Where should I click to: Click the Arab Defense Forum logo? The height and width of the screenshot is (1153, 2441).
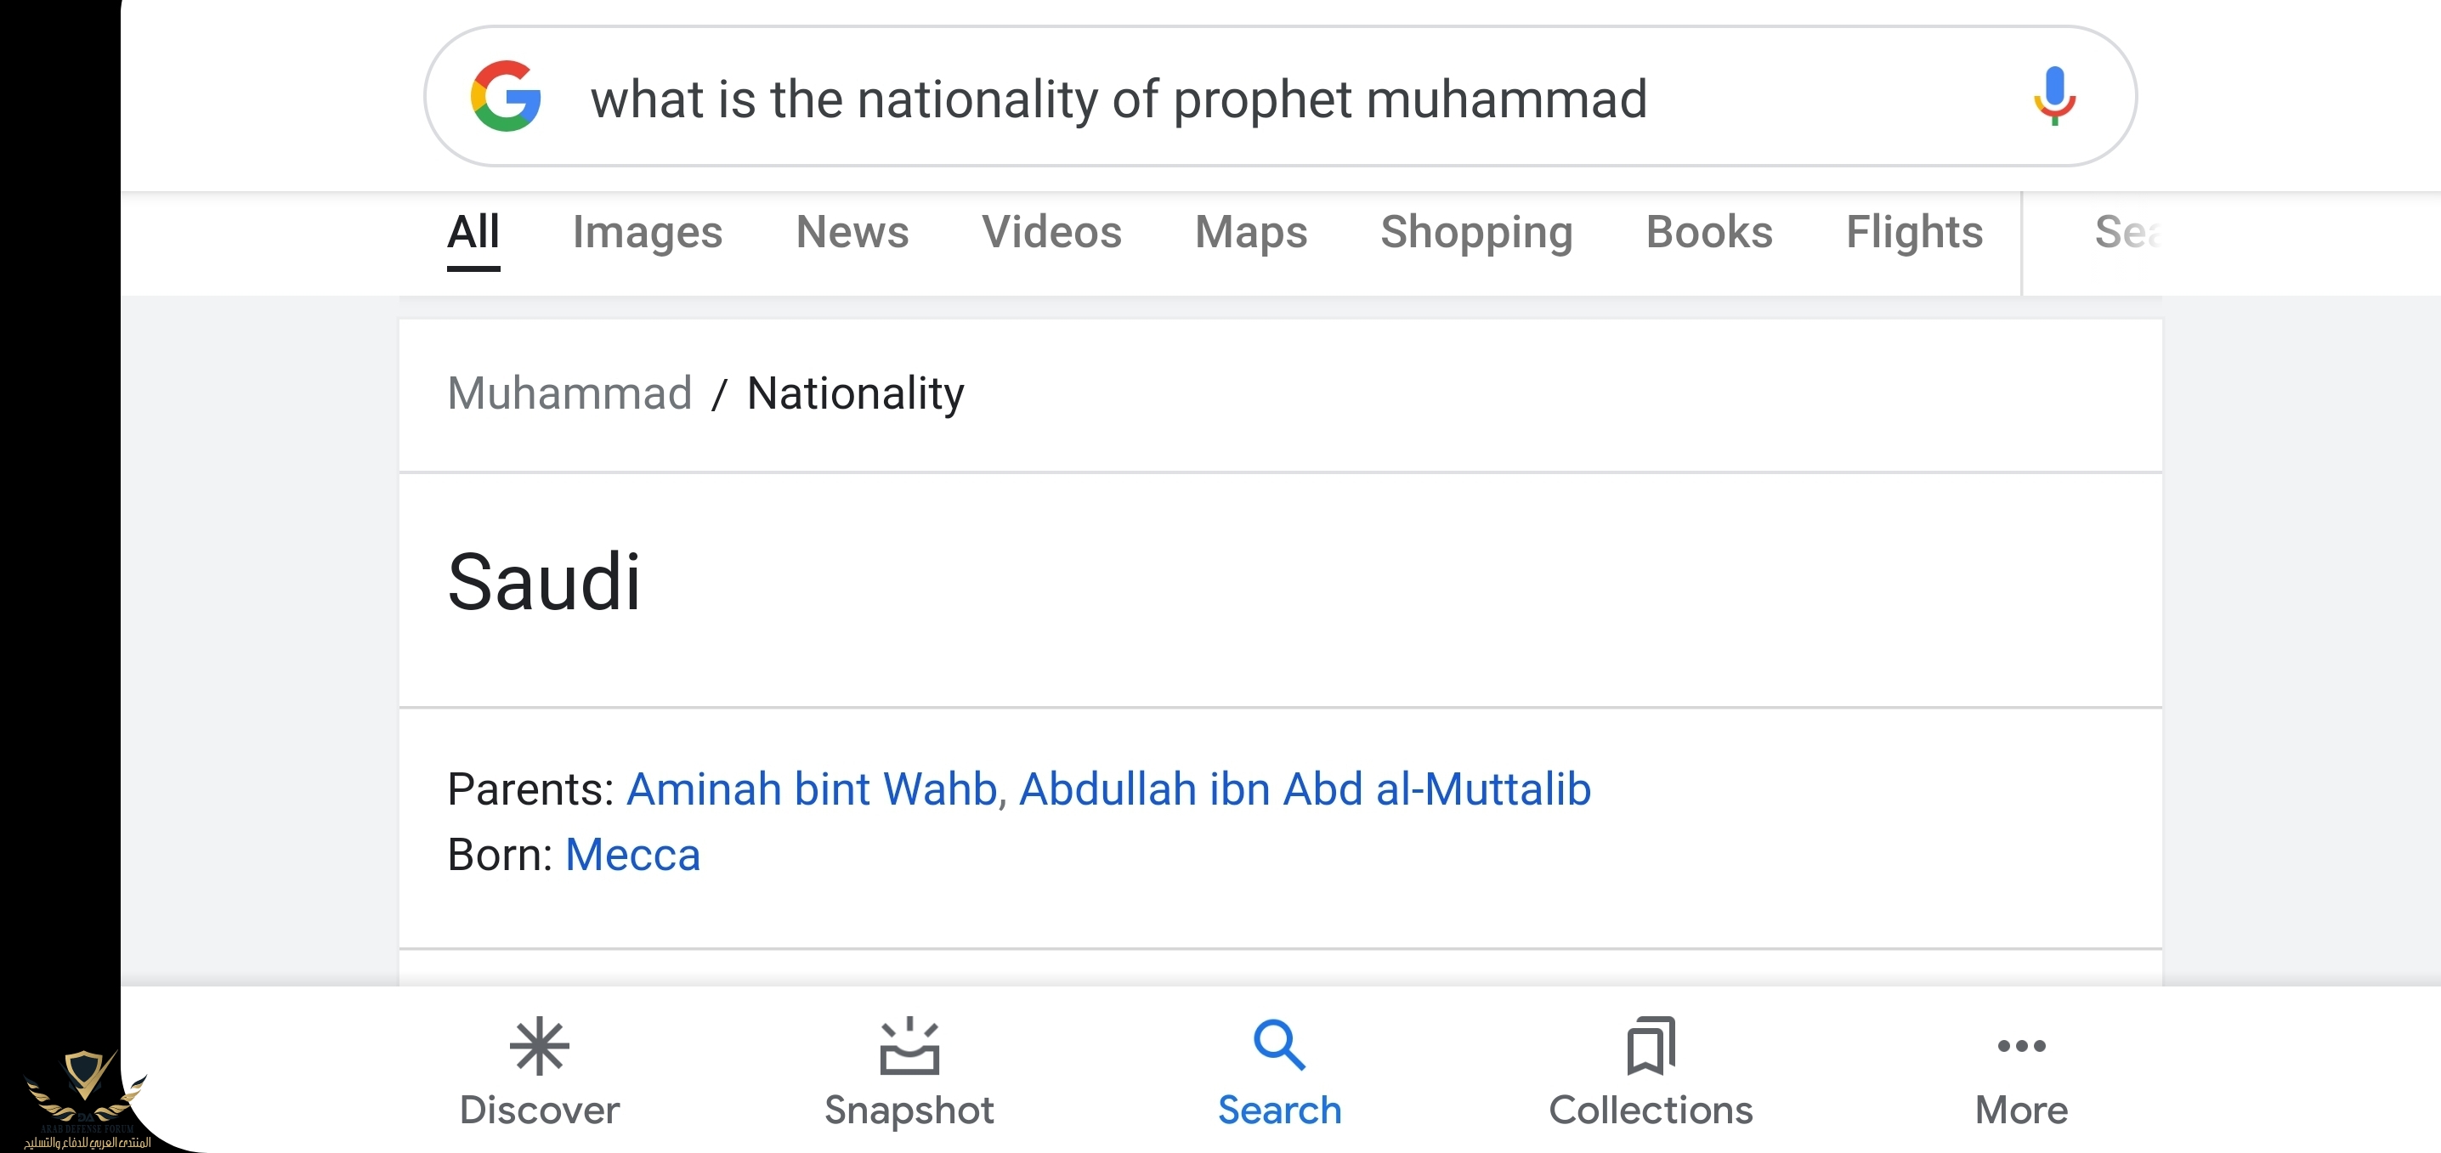pos(85,1099)
